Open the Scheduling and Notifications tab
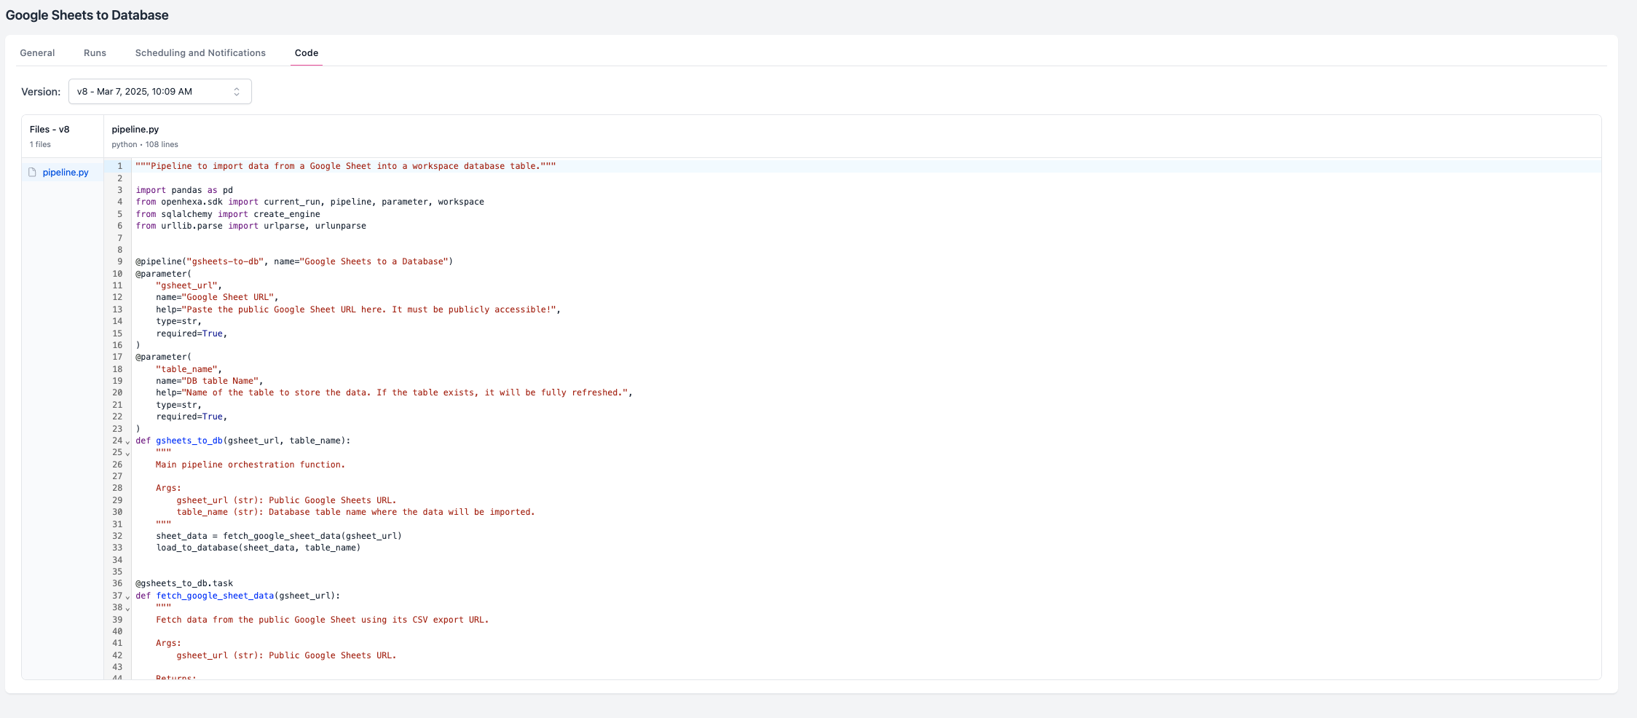Image resolution: width=1637 pixels, height=718 pixels. (x=200, y=52)
